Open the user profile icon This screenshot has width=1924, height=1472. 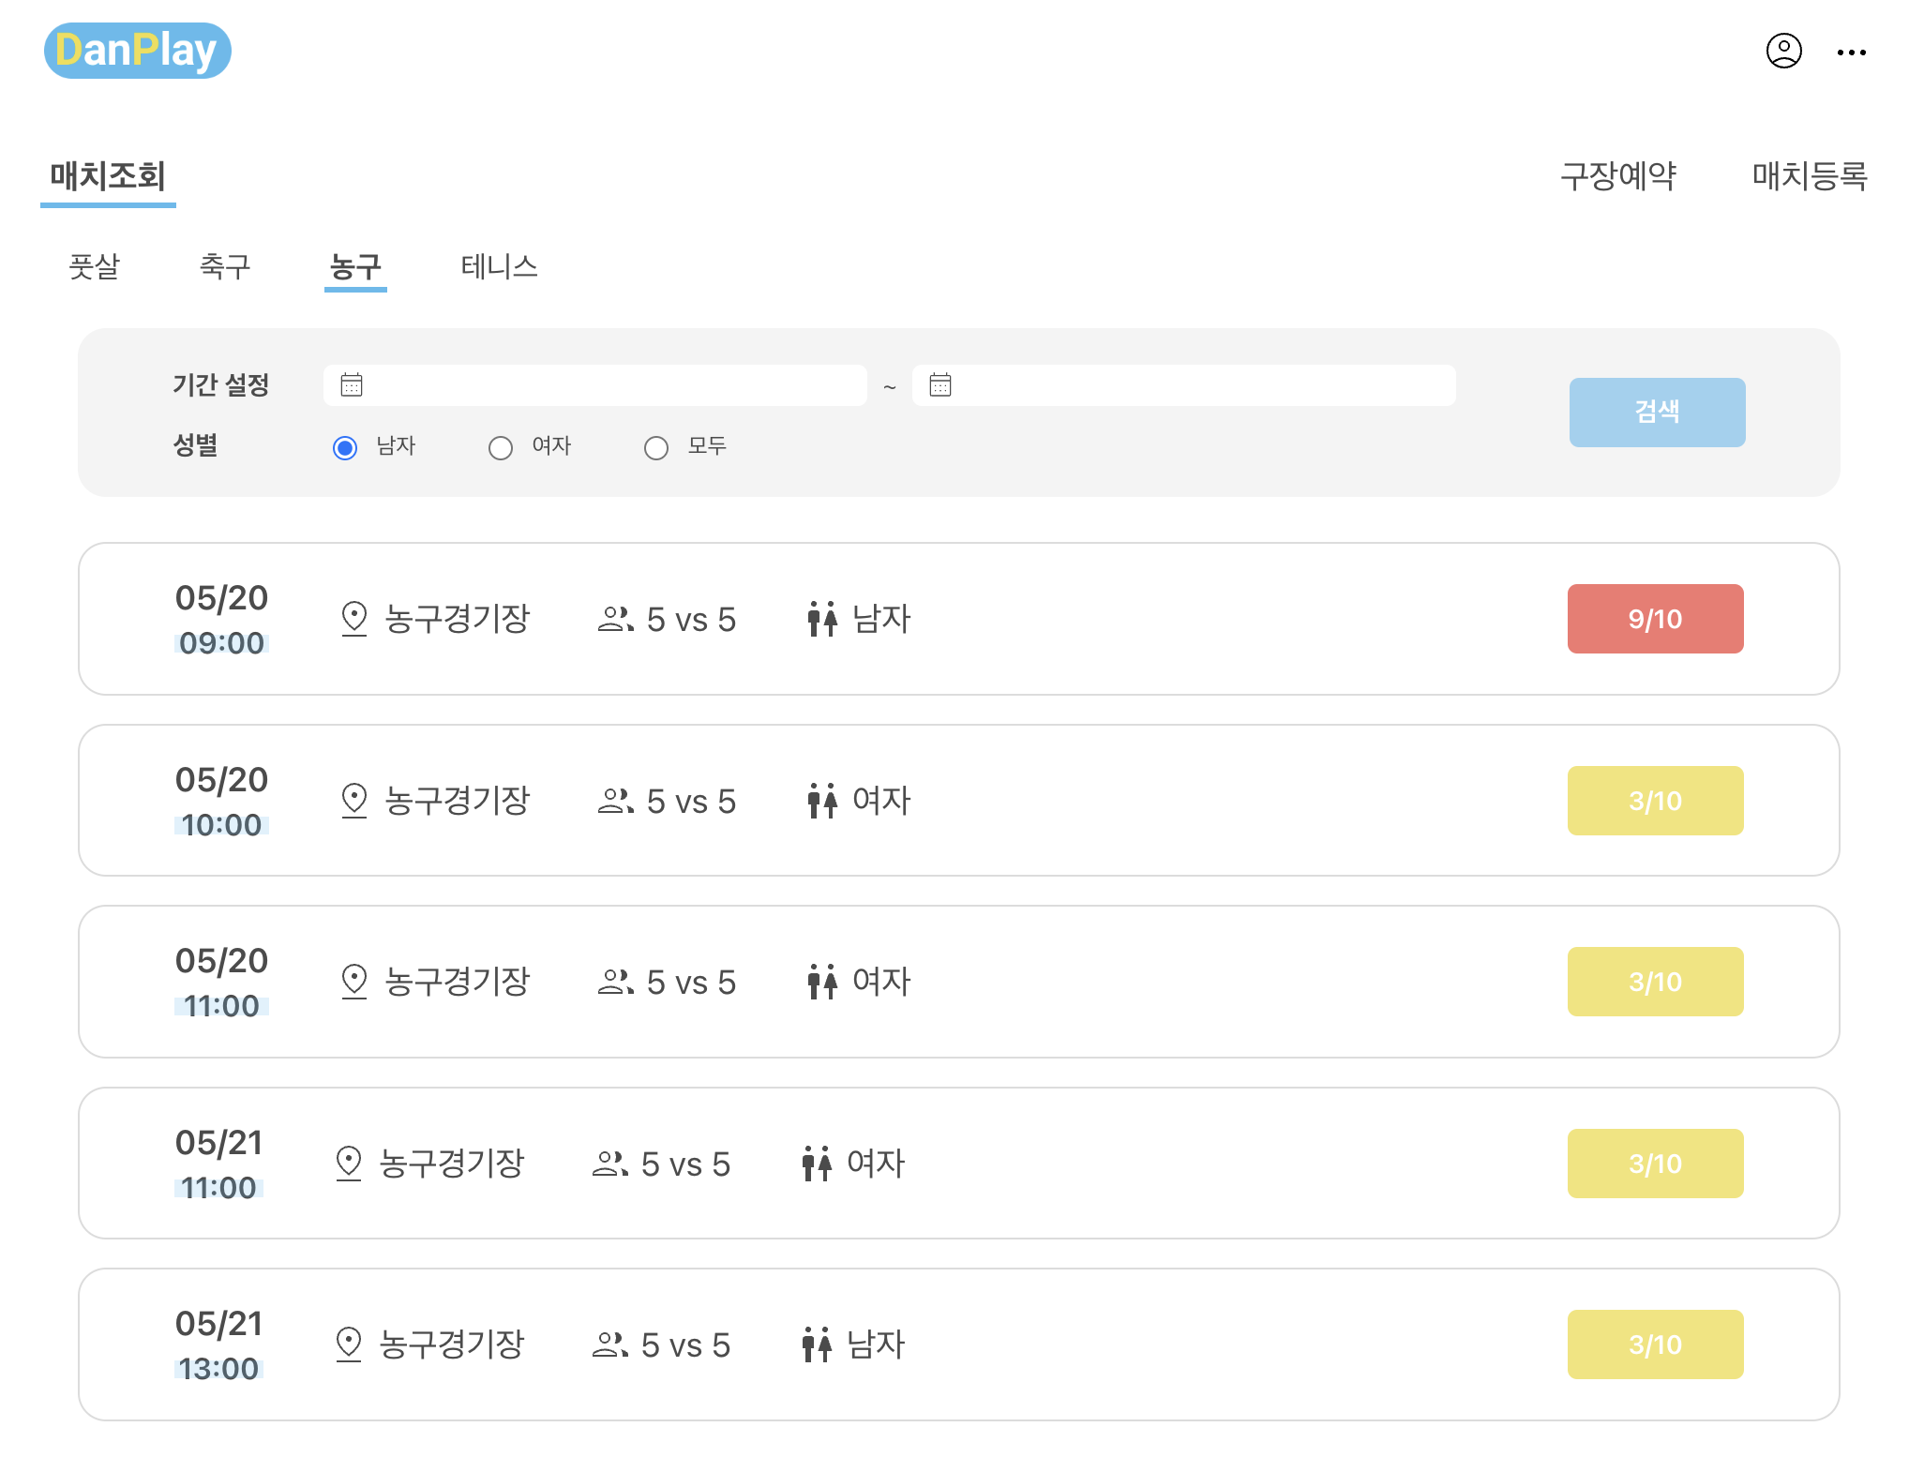pos(1783,51)
